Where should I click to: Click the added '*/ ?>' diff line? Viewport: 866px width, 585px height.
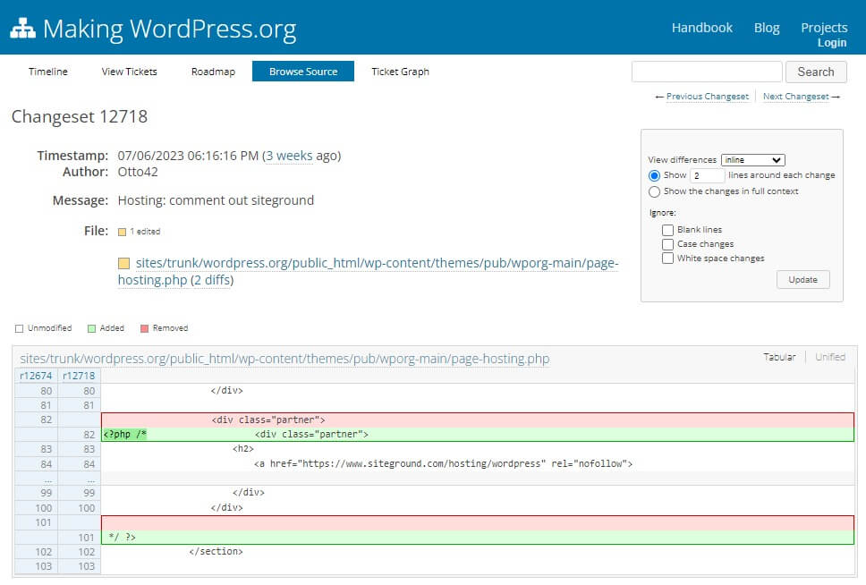478,537
